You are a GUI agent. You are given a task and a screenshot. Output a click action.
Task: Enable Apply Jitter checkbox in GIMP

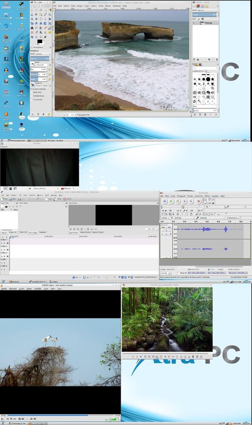point(32,92)
